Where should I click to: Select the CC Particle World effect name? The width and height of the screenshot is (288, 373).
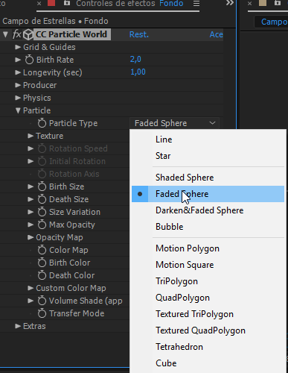pos(71,34)
